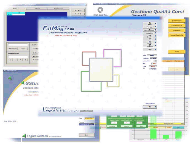Viewport: 193px width, 145px height.
Task: Open Fatture button in FatMag menu
Action: tap(150, 24)
